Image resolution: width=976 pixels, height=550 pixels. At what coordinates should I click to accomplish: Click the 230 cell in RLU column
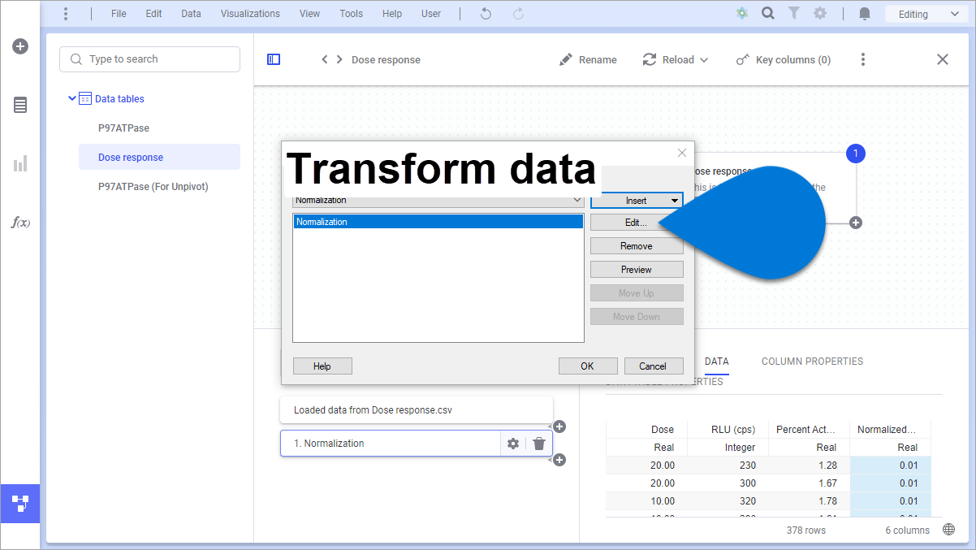pyautogui.click(x=728, y=466)
